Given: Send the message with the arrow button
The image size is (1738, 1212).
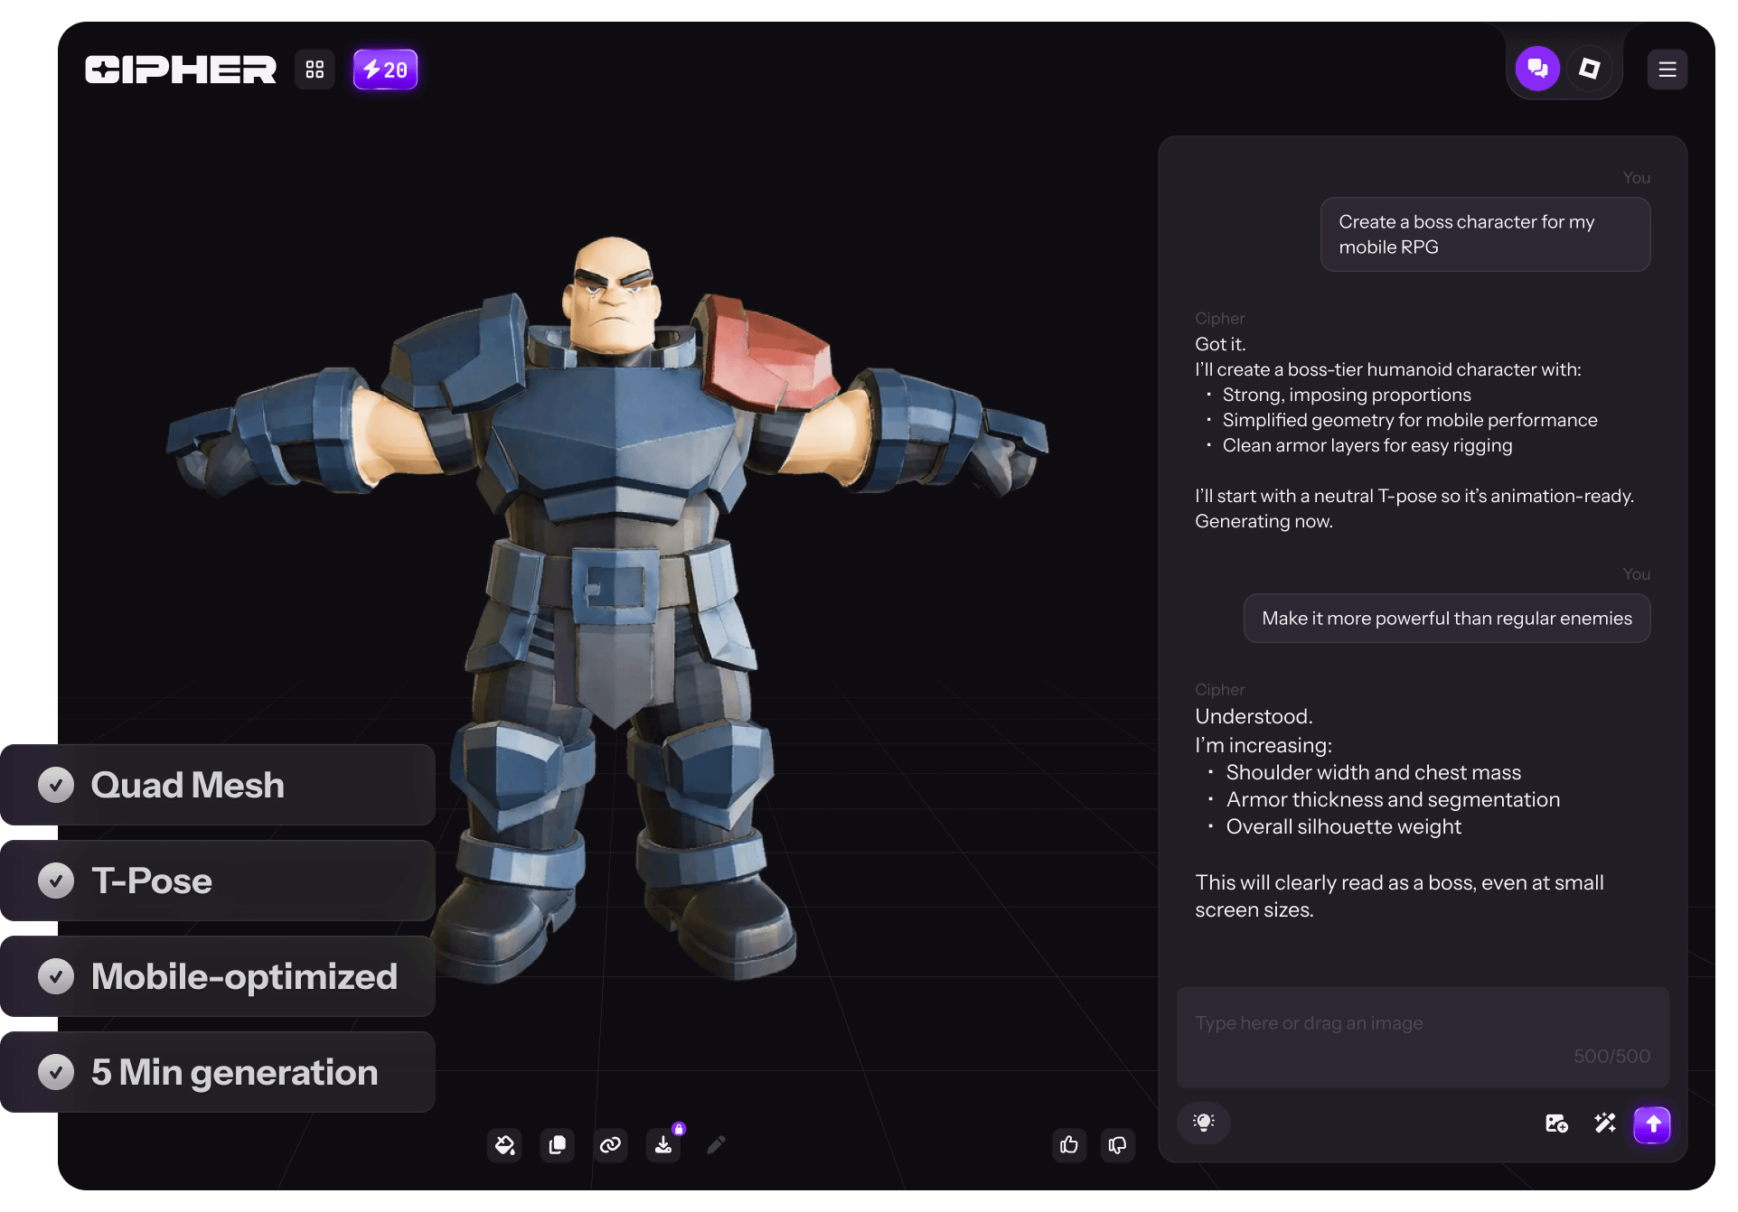Looking at the screenshot, I should [1652, 1124].
